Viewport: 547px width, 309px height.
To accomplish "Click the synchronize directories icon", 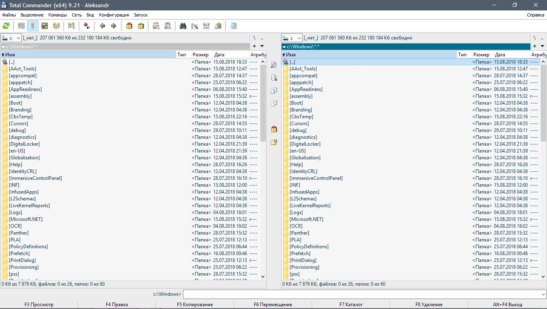I will (x=206, y=26).
